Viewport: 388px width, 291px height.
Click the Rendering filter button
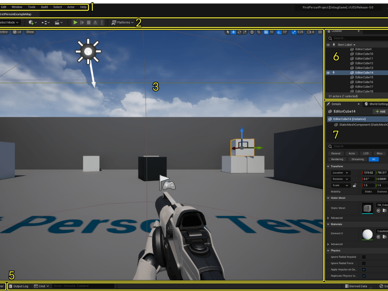(337, 160)
